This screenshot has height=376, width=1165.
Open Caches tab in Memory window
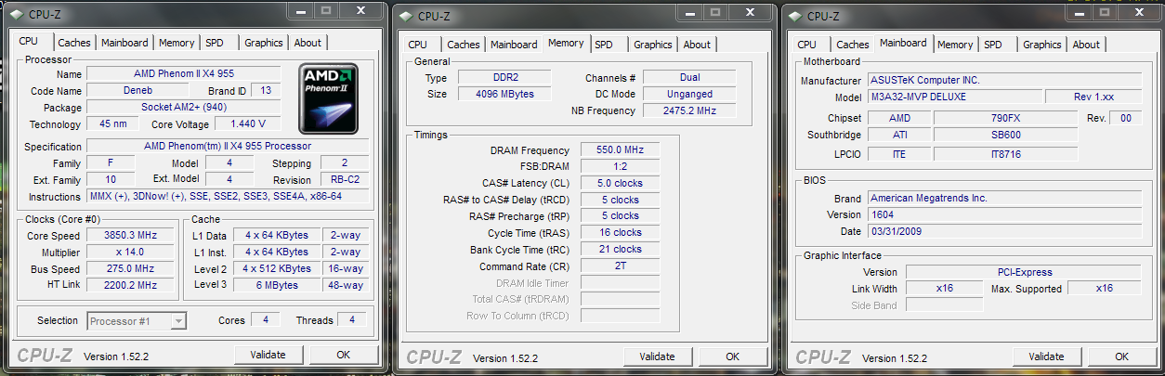tap(464, 45)
